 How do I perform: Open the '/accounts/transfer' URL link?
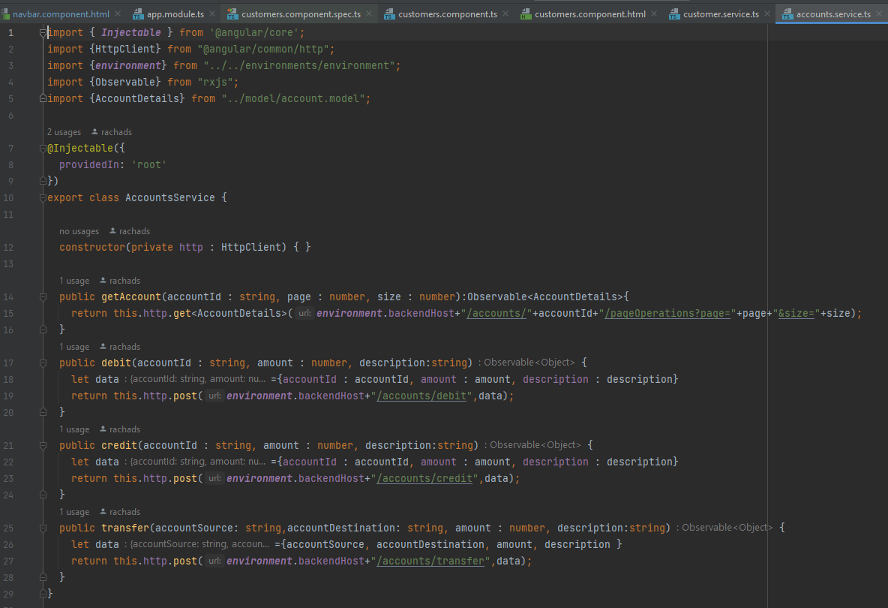(x=431, y=560)
